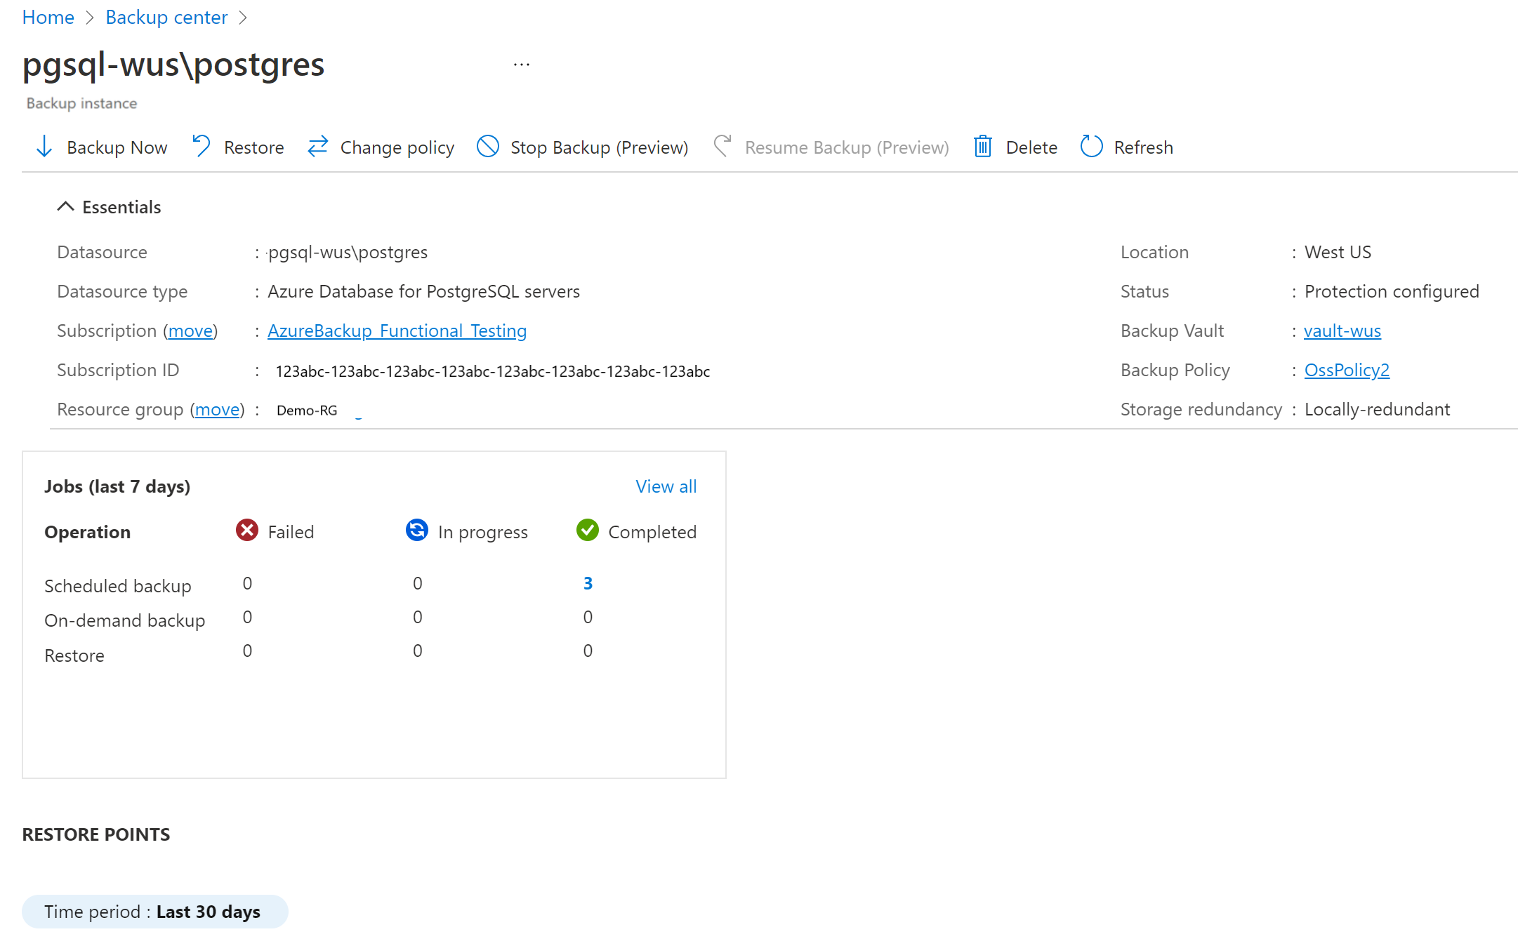Click the Scheduled backup completed count 3
1518x946 pixels.
point(588,583)
